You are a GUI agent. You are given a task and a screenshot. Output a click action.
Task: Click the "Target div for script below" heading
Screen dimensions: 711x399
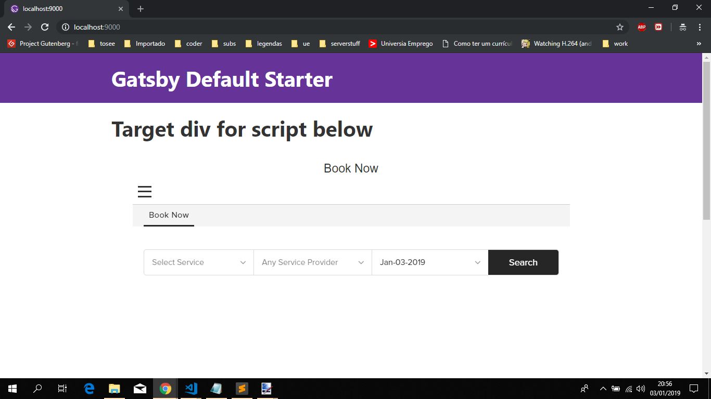point(242,129)
